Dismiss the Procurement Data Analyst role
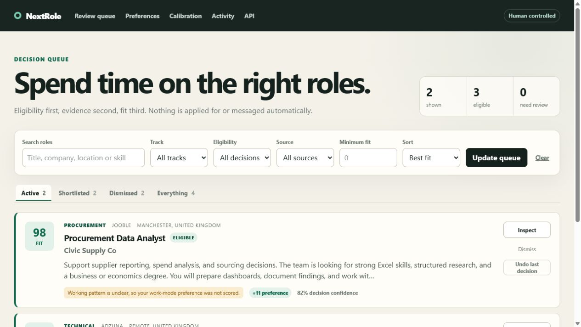581x327 pixels. 527,249
